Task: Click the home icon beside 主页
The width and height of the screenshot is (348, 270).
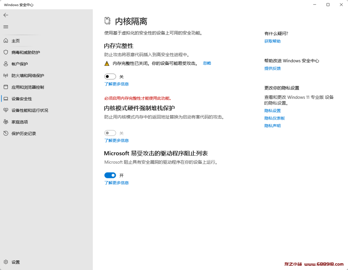Action: (x=6, y=41)
